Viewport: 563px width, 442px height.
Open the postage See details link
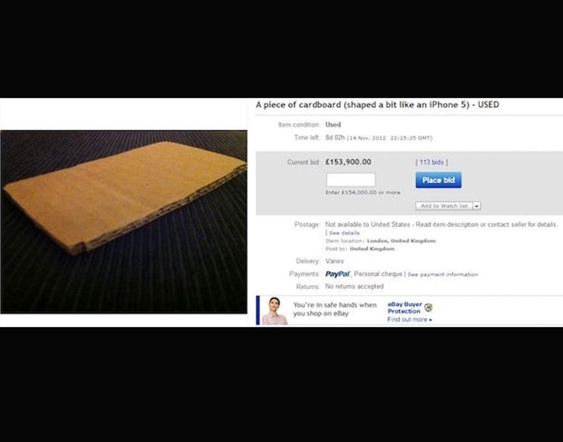coord(344,233)
